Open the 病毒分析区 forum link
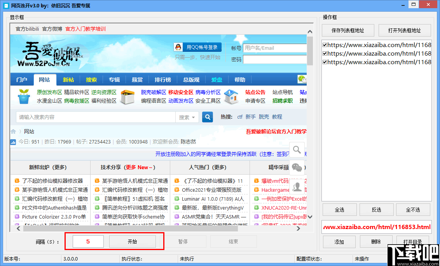 pyautogui.click(x=208, y=92)
